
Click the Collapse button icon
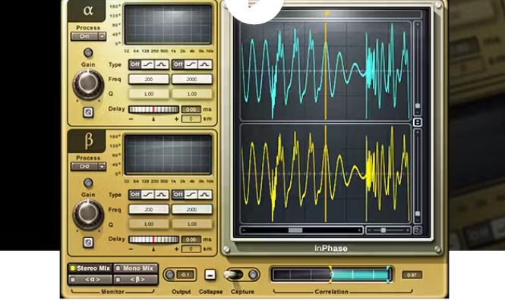pyautogui.click(x=210, y=274)
